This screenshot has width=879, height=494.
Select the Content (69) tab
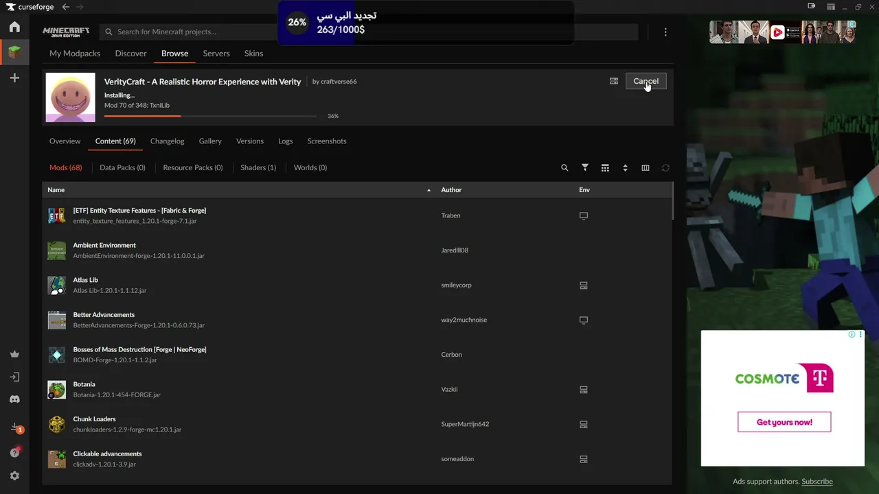115,141
